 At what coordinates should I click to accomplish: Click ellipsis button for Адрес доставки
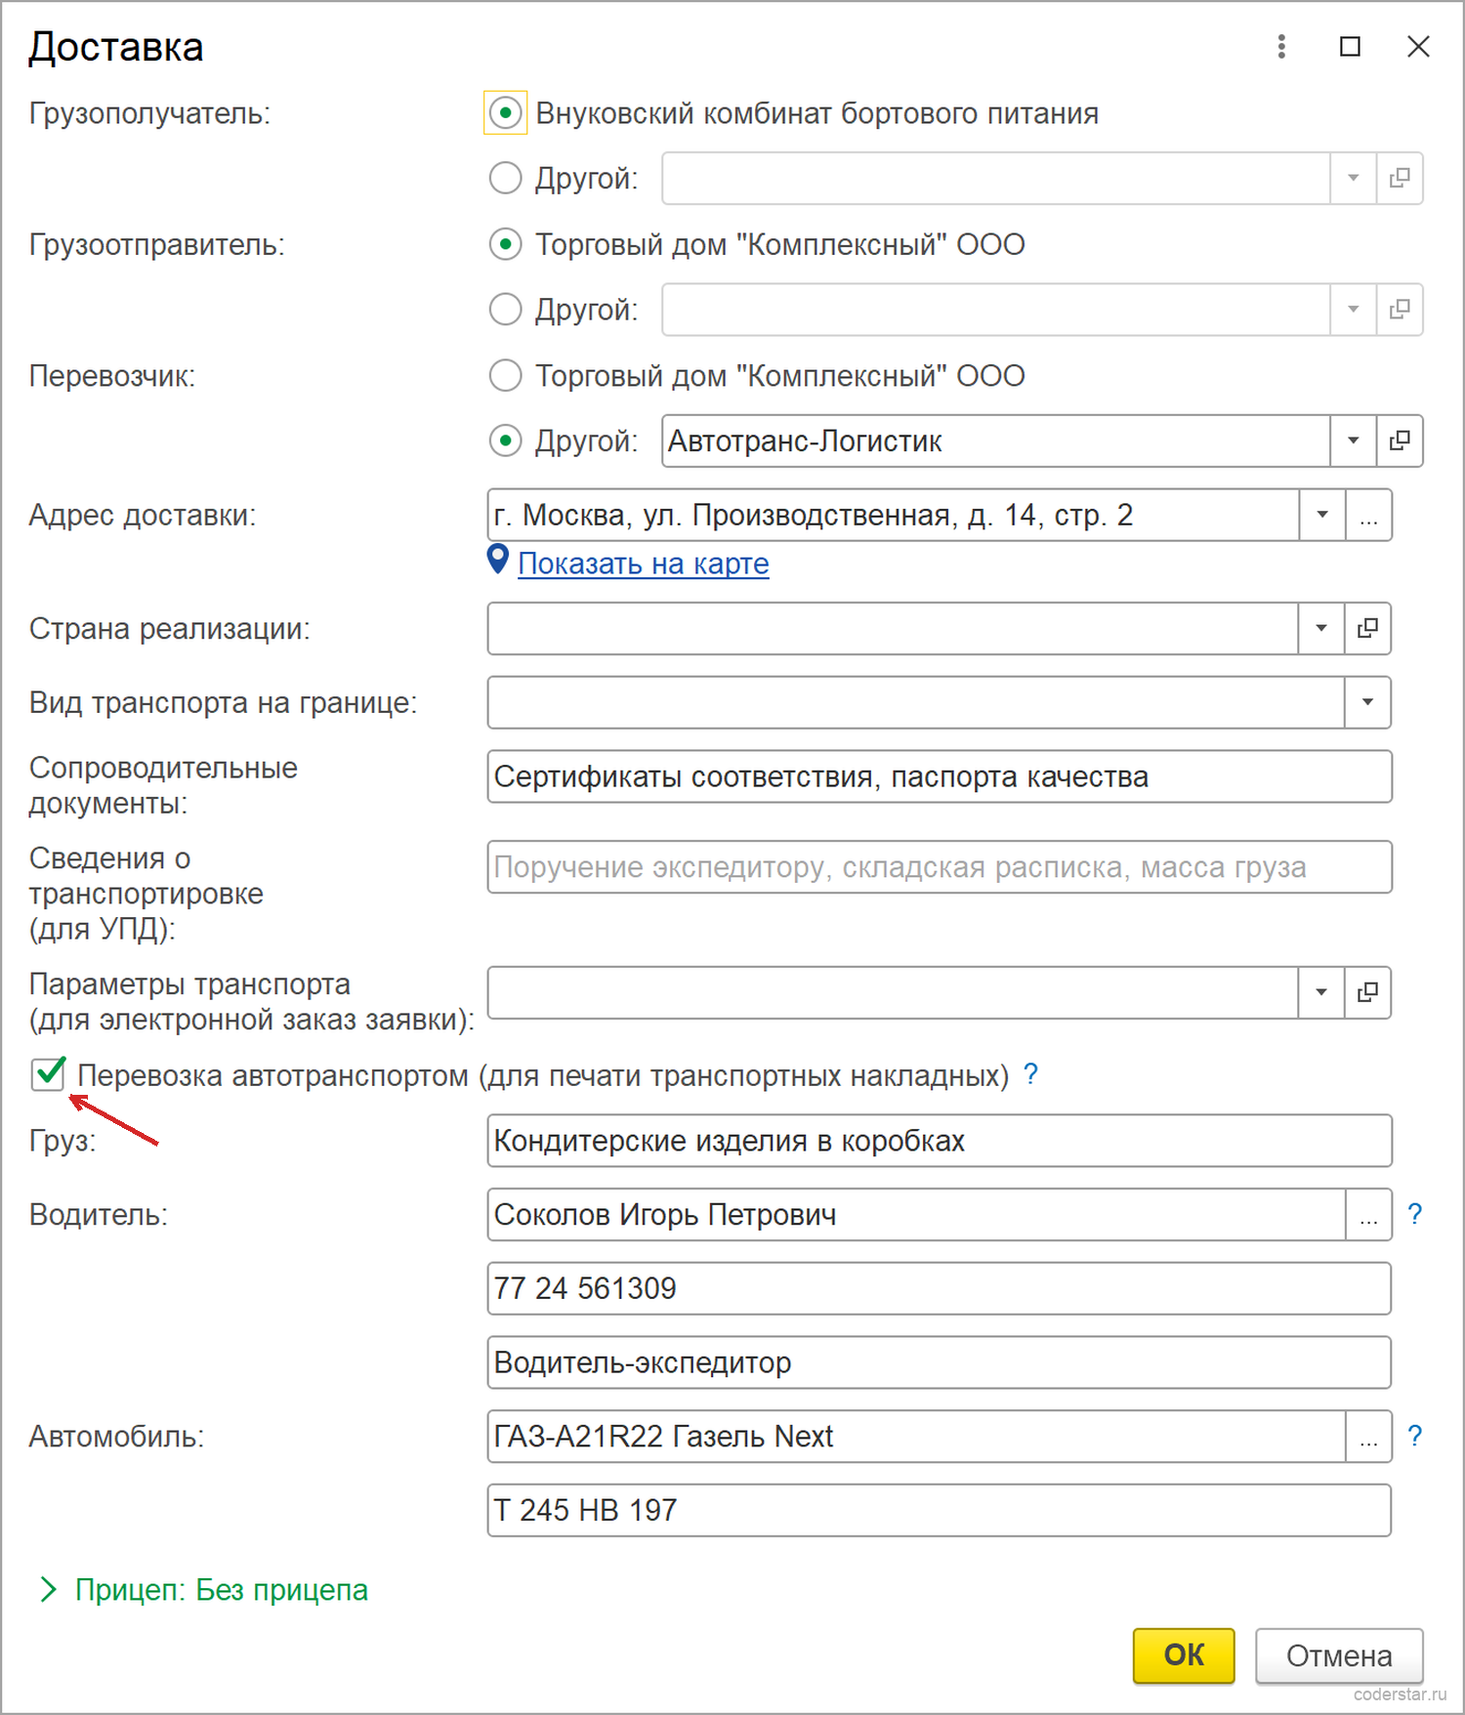tap(1368, 515)
